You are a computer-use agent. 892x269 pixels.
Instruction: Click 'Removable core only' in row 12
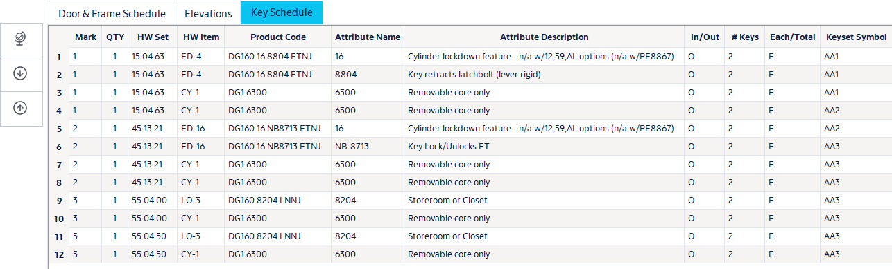449,254
